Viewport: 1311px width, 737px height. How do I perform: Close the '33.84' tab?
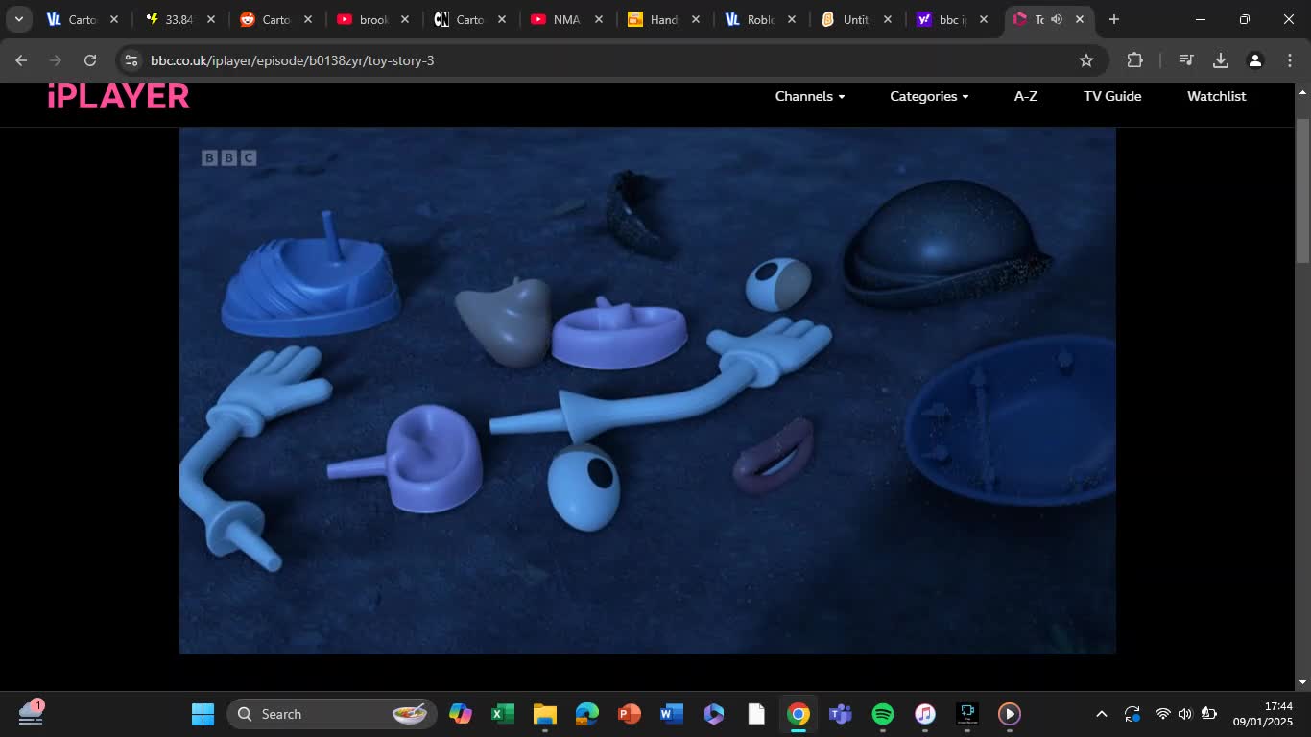coord(211,19)
